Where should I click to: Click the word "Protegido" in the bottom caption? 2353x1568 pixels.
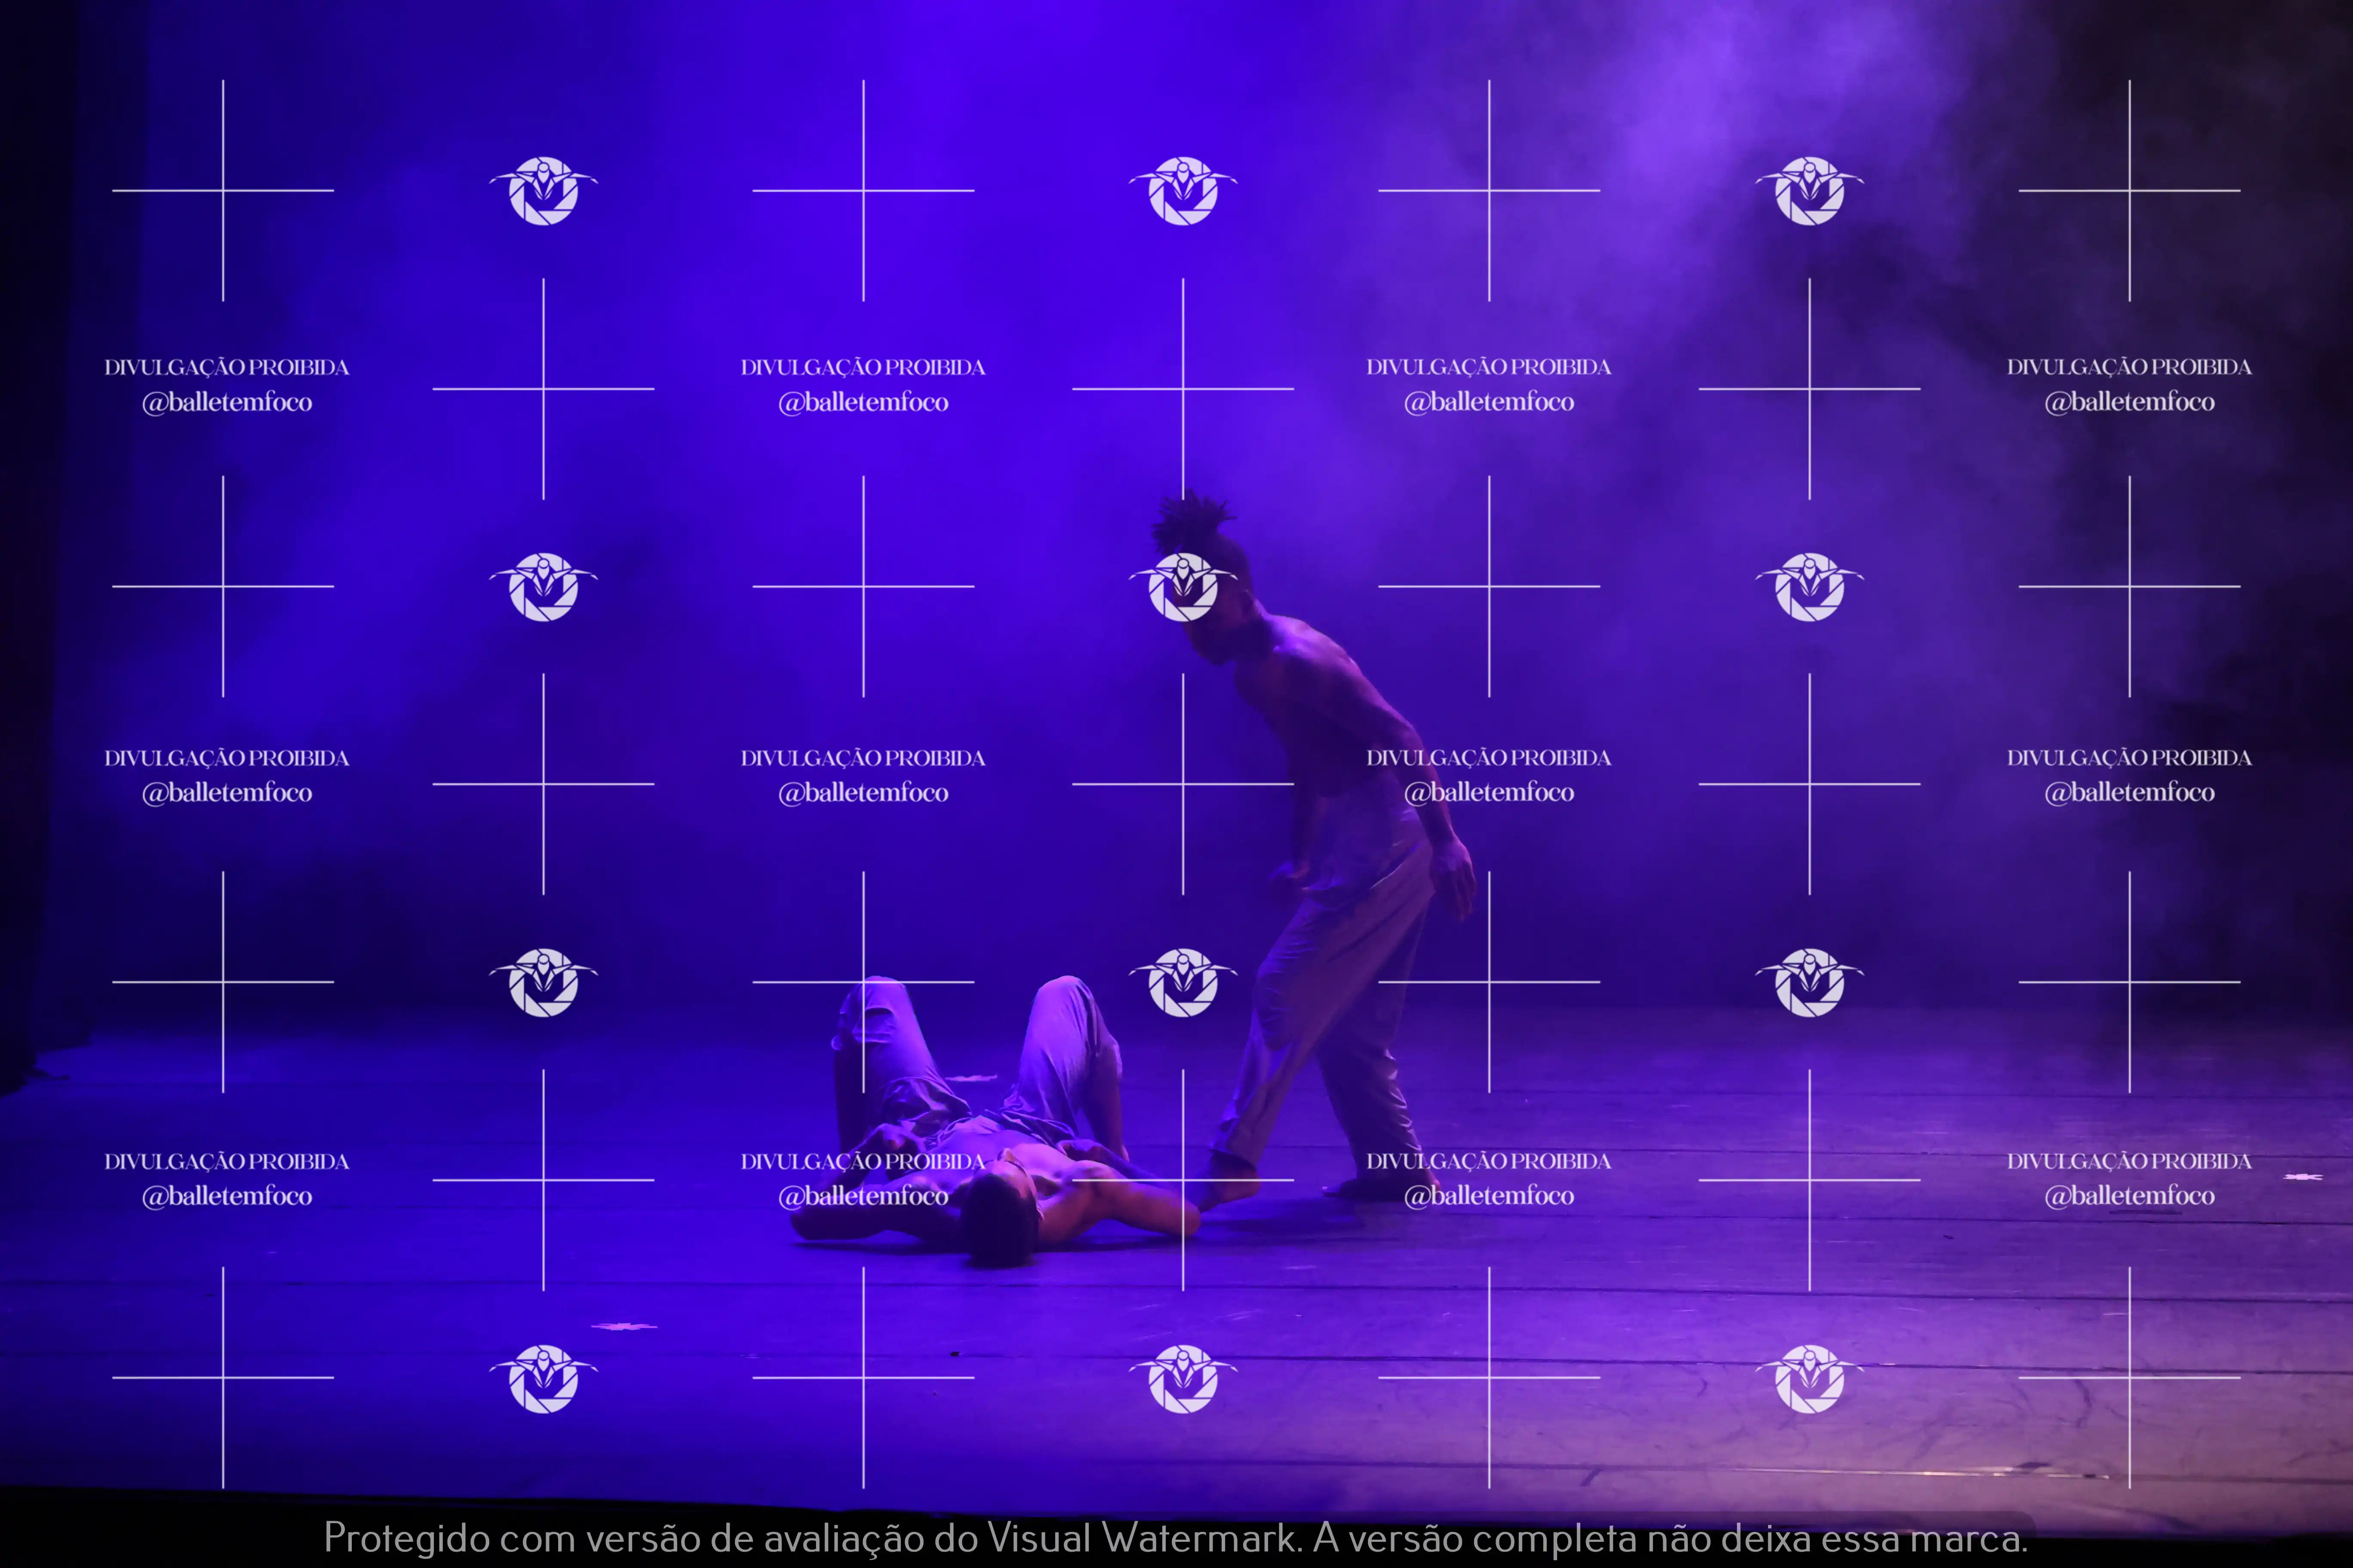406,1537
